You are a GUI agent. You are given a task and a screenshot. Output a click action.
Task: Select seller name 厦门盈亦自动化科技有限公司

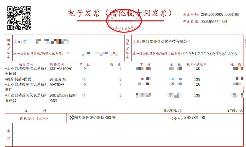166,41
